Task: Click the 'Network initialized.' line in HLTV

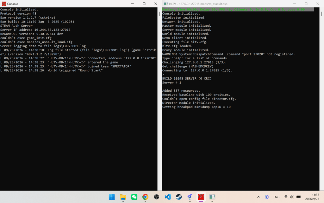Action: (181, 22)
